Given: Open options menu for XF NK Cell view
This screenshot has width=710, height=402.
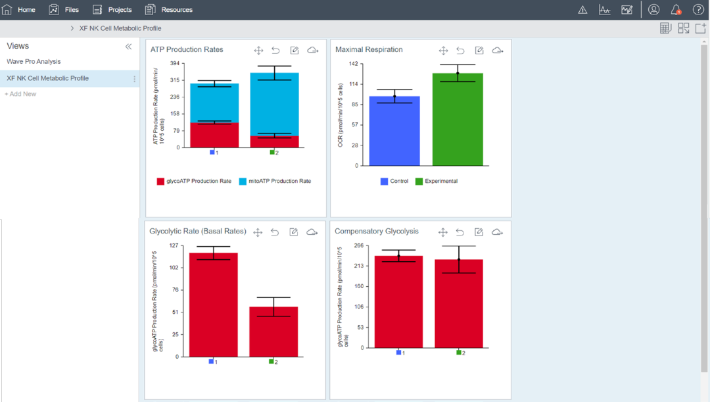Looking at the screenshot, I should pyautogui.click(x=135, y=79).
